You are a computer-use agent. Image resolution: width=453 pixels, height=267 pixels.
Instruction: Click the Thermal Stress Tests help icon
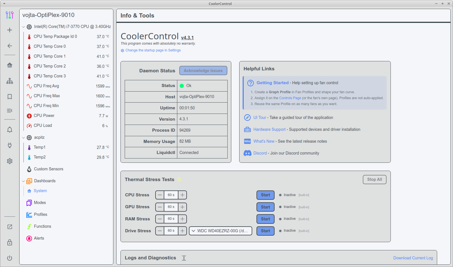179,179
